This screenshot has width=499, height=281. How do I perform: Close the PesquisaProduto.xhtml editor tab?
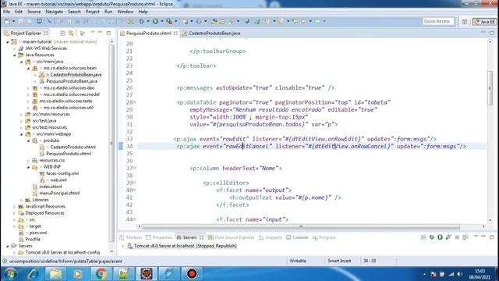(175, 33)
